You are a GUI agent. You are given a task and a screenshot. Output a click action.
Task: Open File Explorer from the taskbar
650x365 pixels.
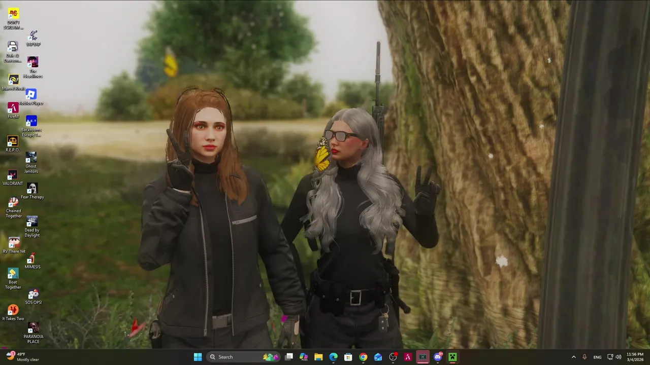click(x=318, y=357)
